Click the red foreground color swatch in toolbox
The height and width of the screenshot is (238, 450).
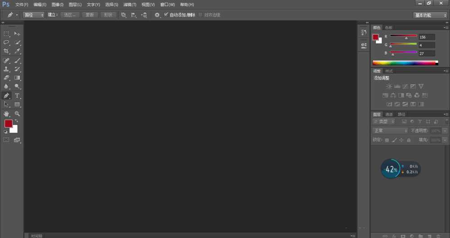tap(8, 123)
